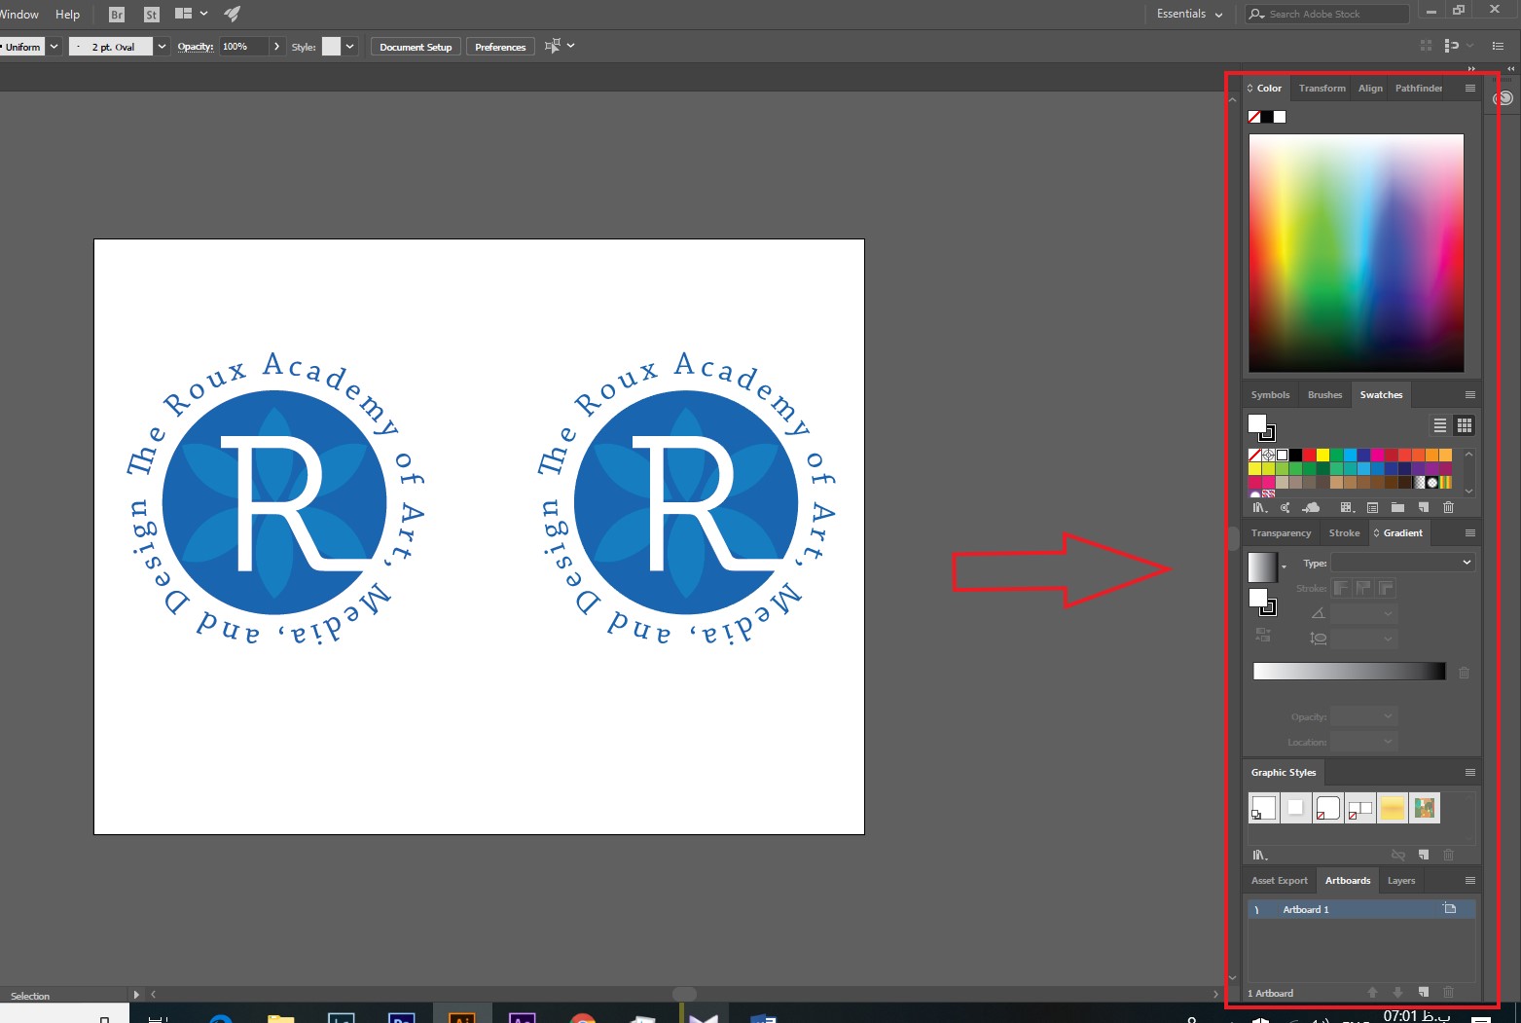Click the Document Setup button

pos(416,47)
